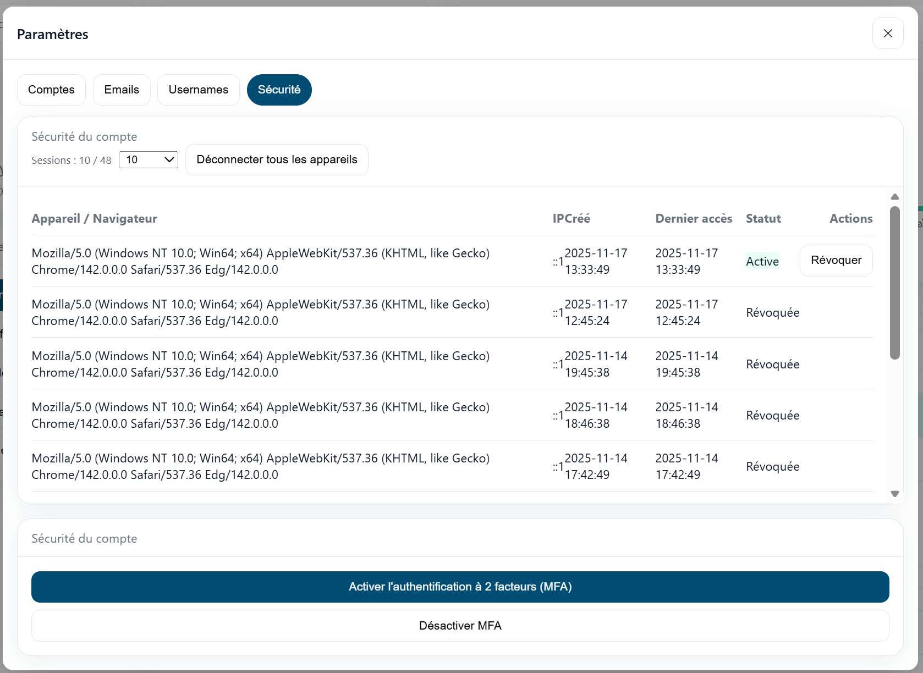This screenshot has width=923, height=673.
Task: Select the session created at 12:45:24
Action: pos(260,312)
